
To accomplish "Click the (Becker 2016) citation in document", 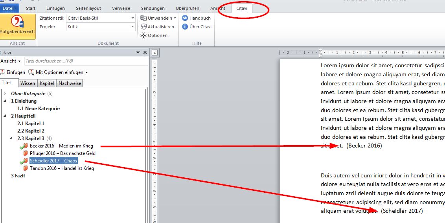I will click(364, 146).
